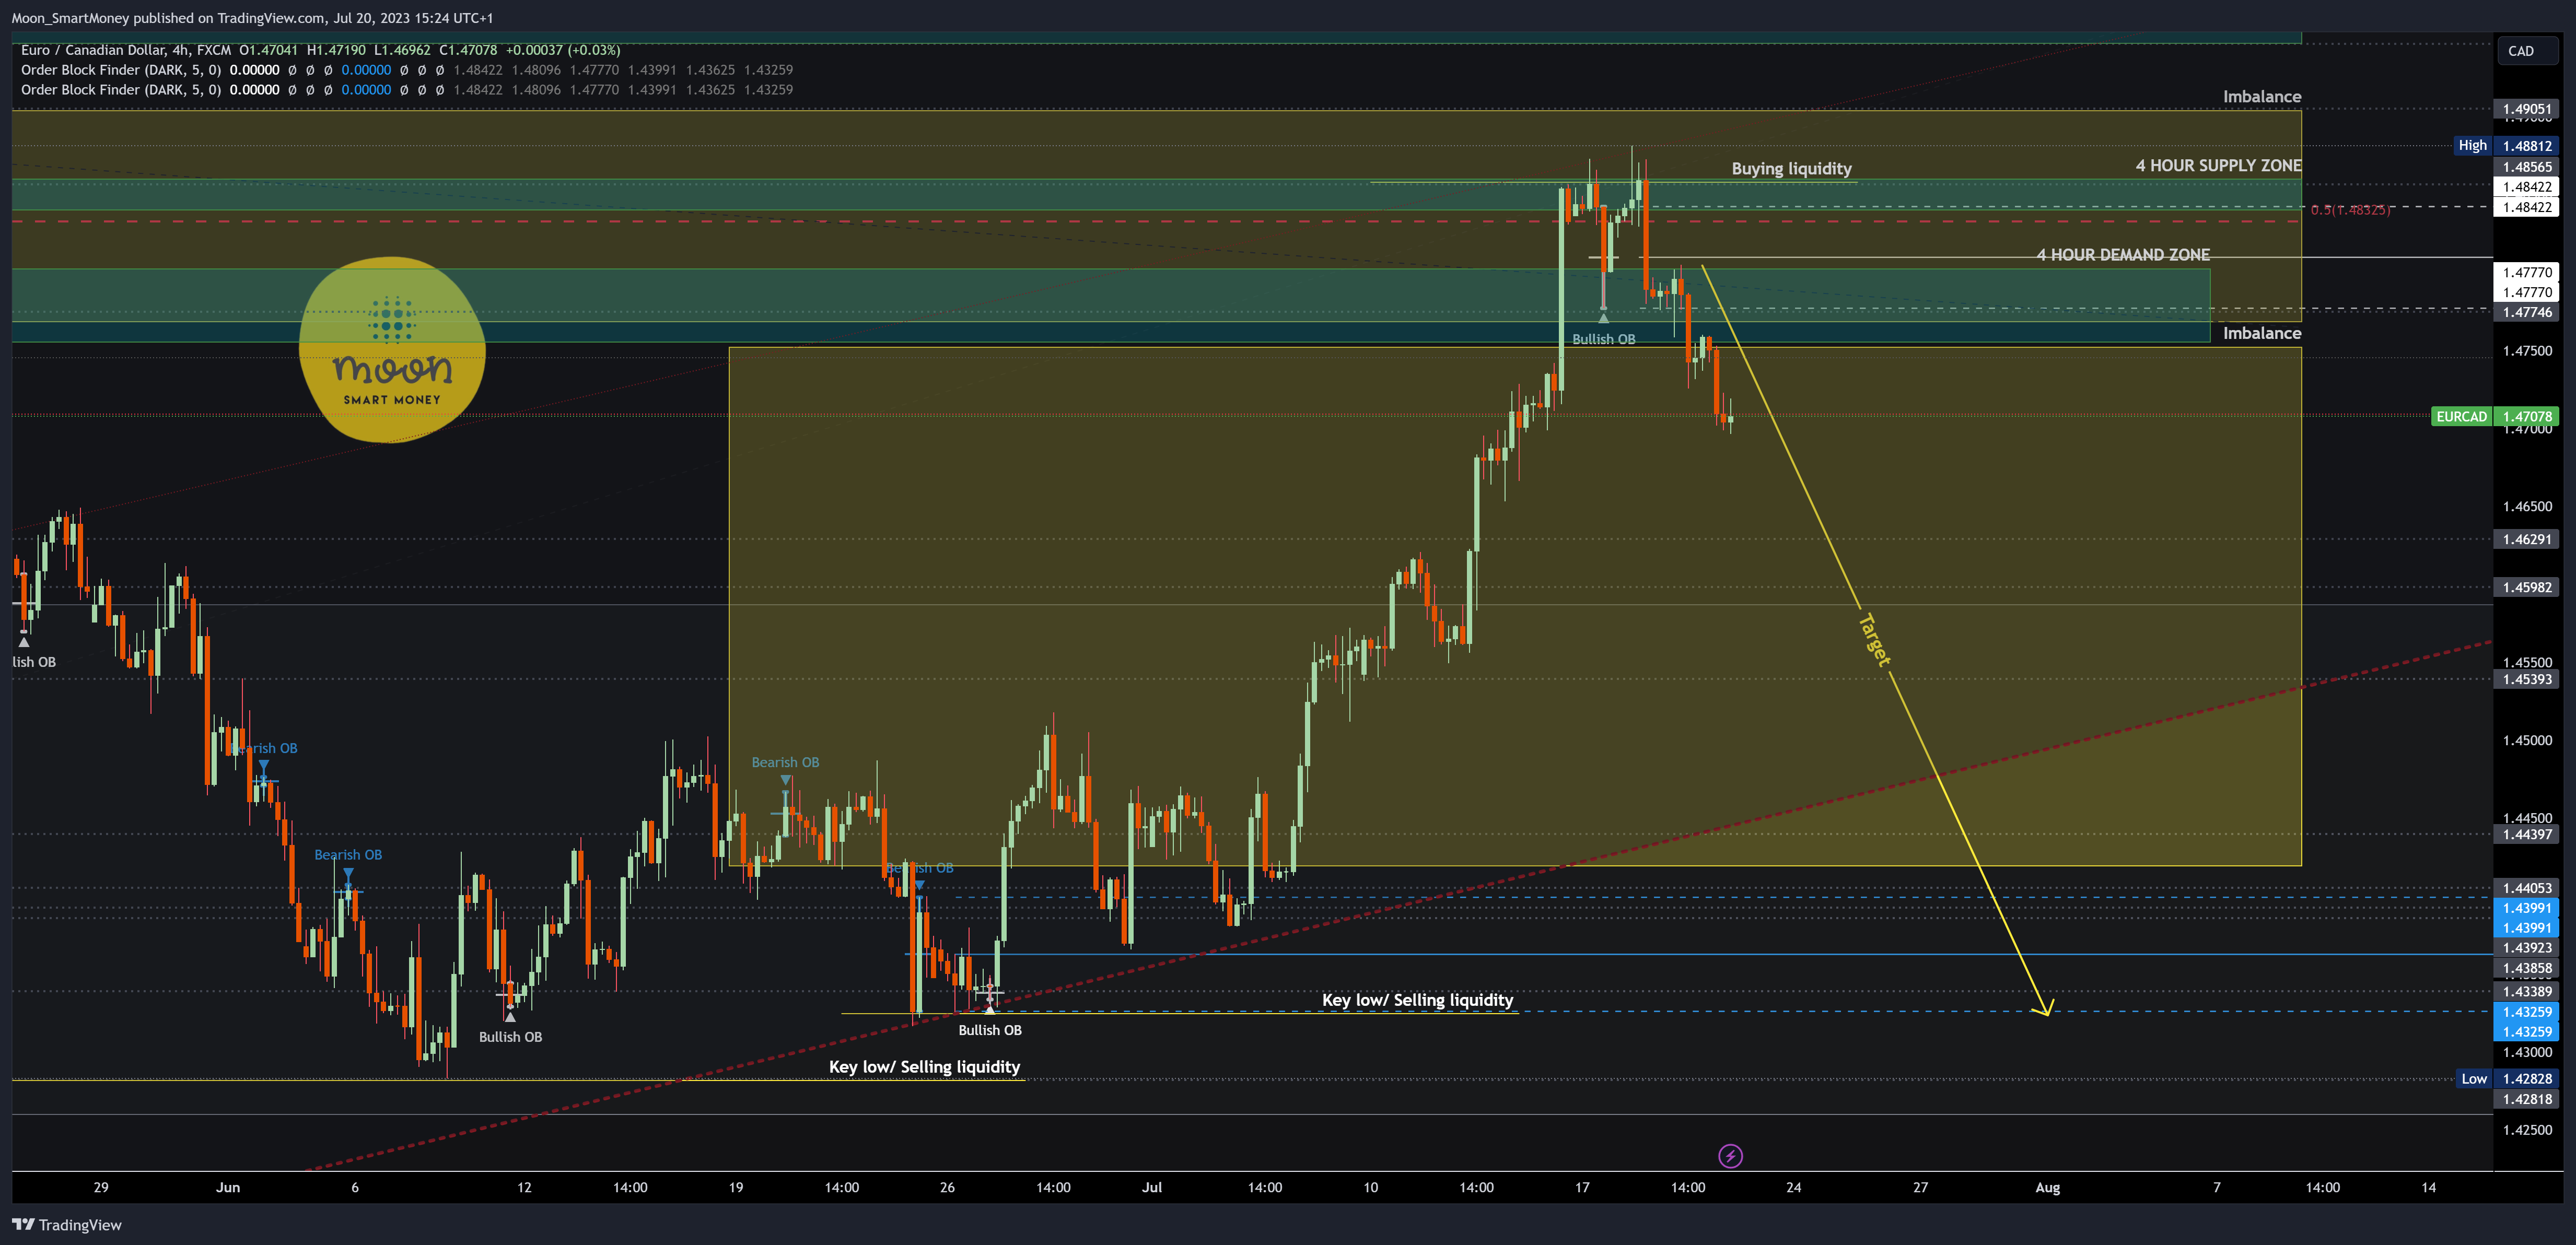Click the 'Bullish OB' label near Jun 12
The width and height of the screenshot is (2576, 1245).
[x=510, y=1037]
